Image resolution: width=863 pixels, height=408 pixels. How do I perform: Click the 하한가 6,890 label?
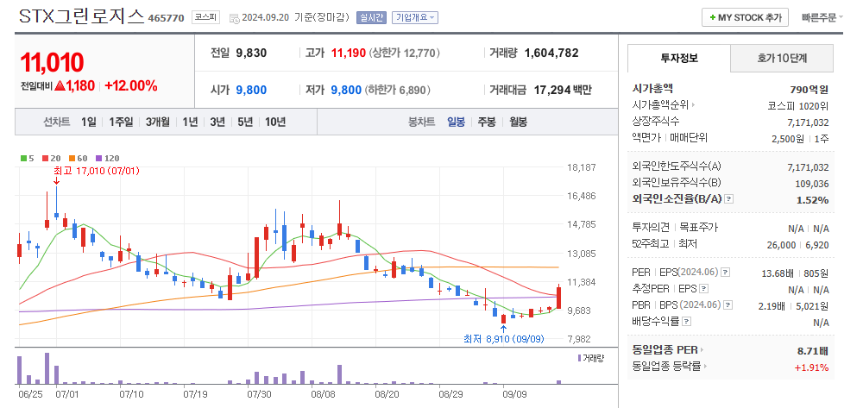pyautogui.click(x=397, y=90)
